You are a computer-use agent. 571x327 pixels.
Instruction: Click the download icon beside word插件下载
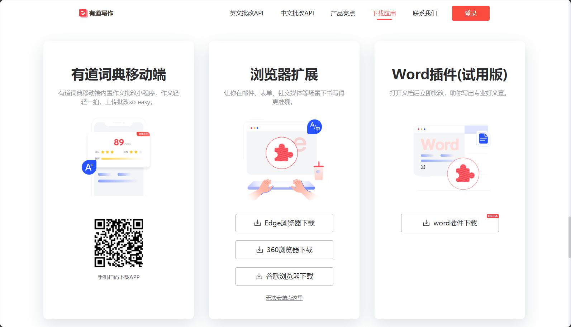click(x=426, y=223)
